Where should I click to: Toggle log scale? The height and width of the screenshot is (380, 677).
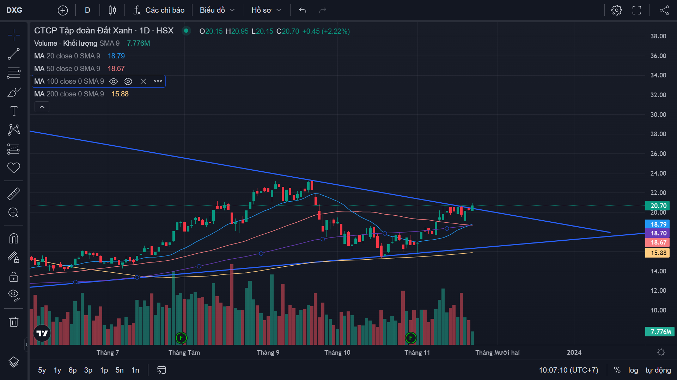[633, 370]
